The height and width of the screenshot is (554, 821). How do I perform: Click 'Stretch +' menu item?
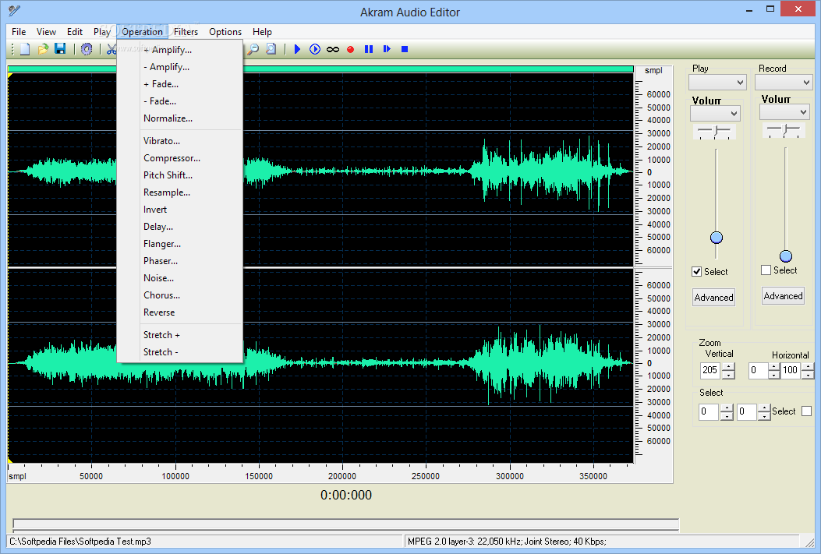pos(179,335)
